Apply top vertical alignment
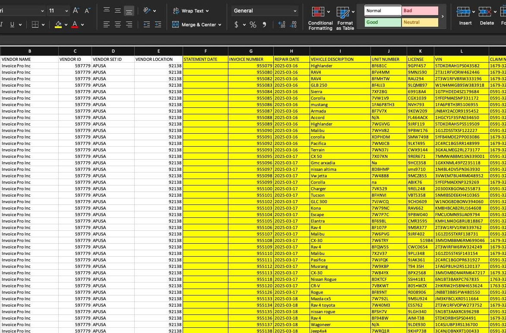The height and width of the screenshot is (333, 506). tap(107, 11)
